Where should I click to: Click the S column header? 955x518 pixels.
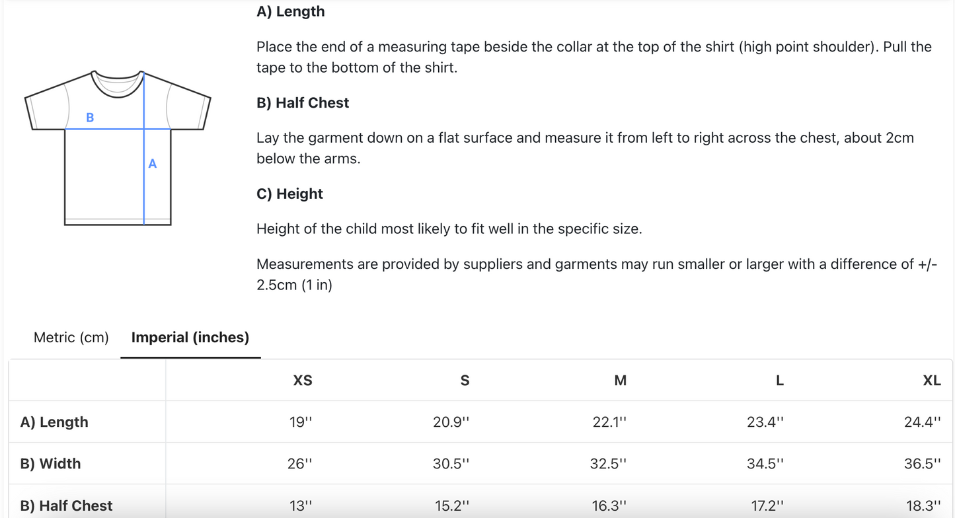point(465,381)
